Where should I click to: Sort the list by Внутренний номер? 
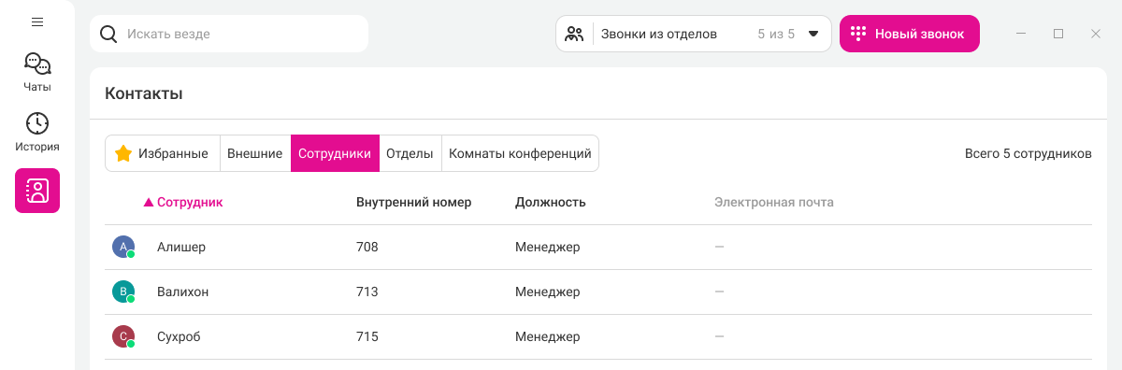pos(414,202)
